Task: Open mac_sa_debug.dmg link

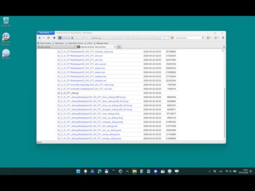Action: pyautogui.click(x=90, y=118)
